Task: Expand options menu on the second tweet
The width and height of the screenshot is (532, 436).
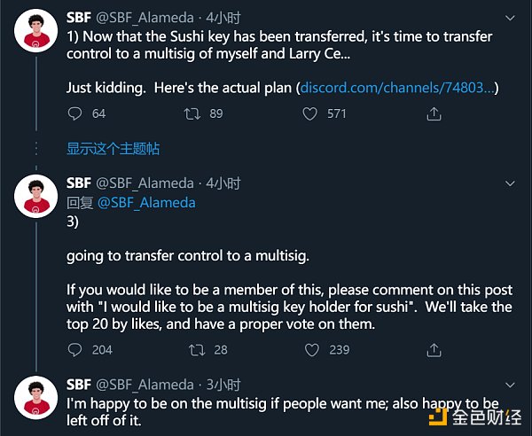Action: coord(509,183)
